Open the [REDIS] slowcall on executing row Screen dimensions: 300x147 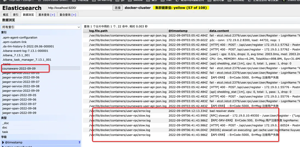(191, 130)
